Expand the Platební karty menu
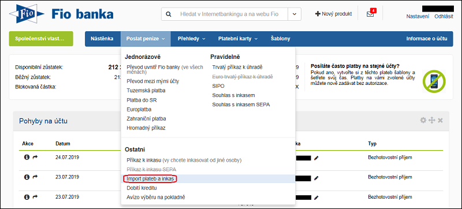This screenshot has height=209, width=462. (238, 39)
